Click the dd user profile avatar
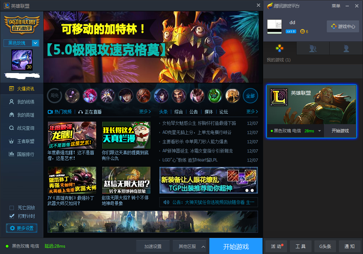 (x=274, y=26)
